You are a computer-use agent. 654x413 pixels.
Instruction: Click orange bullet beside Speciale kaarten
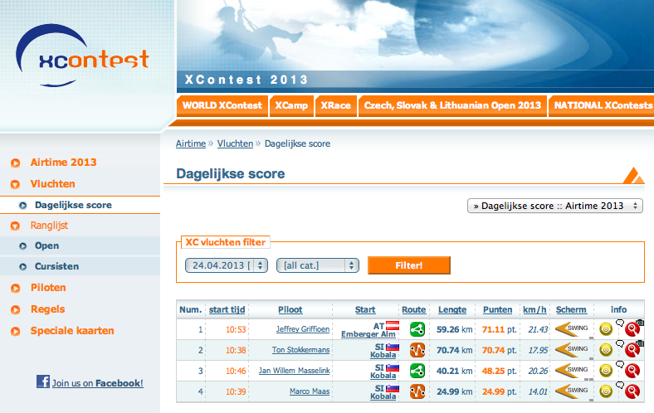(x=16, y=332)
